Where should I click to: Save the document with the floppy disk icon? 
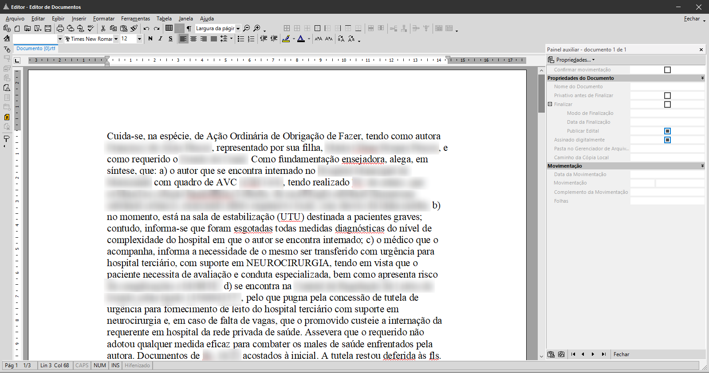pos(48,28)
